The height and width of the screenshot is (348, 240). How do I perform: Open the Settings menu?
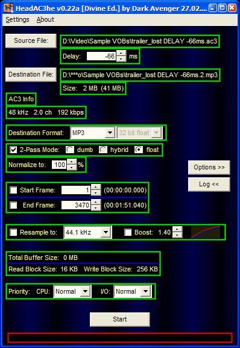[17, 19]
